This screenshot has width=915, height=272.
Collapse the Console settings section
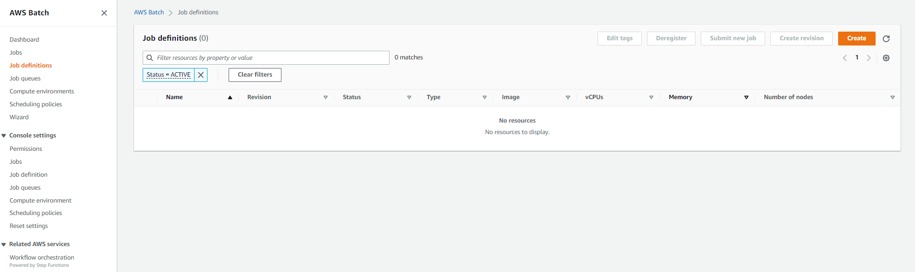[4, 136]
